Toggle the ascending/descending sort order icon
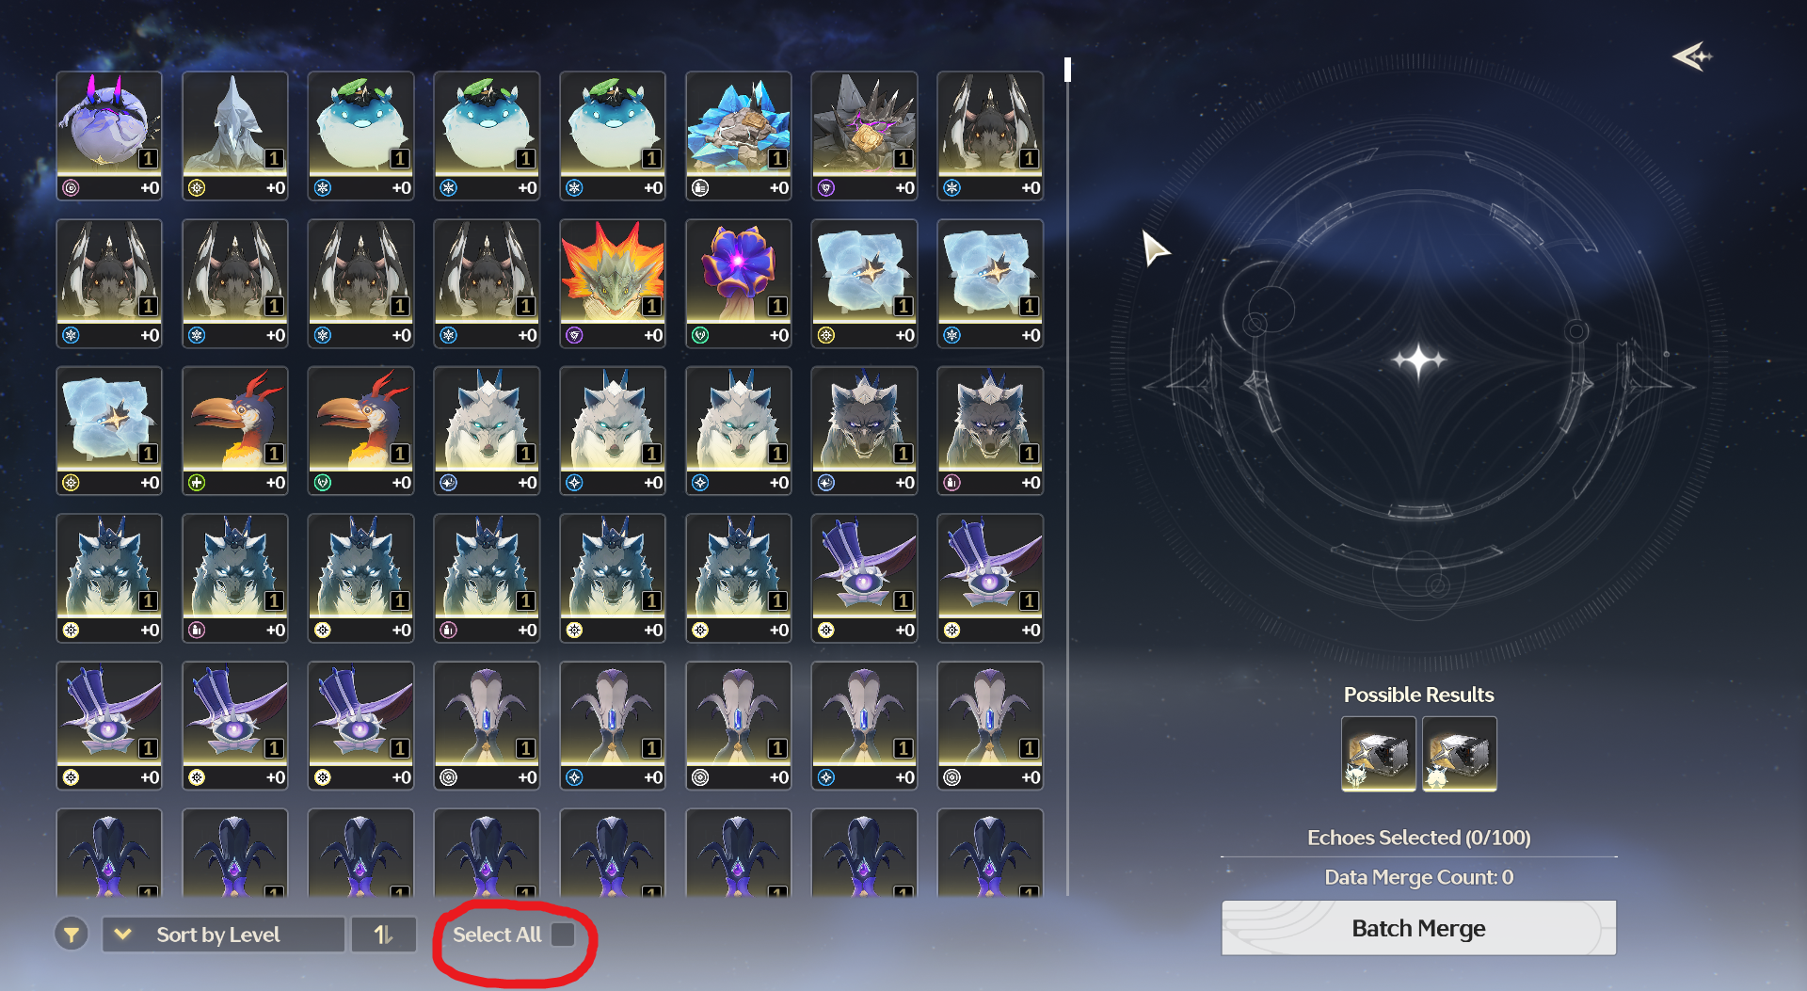1807x991 pixels. coord(383,935)
